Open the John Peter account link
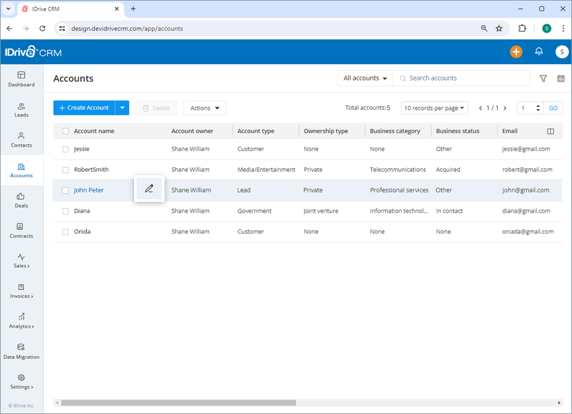 coord(88,190)
